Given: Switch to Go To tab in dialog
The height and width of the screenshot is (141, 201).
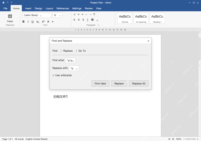Looking at the screenshot, I should coord(82,51).
